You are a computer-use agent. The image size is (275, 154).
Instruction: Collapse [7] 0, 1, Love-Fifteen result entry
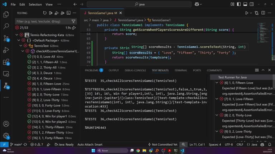point(217,99)
